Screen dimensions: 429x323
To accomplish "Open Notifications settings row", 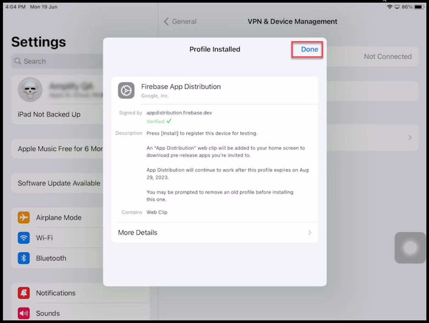I will (81, 293).
